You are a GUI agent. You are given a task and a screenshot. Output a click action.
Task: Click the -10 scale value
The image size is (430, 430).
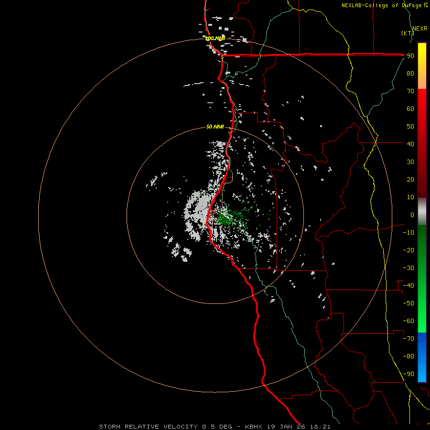coord(408,233)
